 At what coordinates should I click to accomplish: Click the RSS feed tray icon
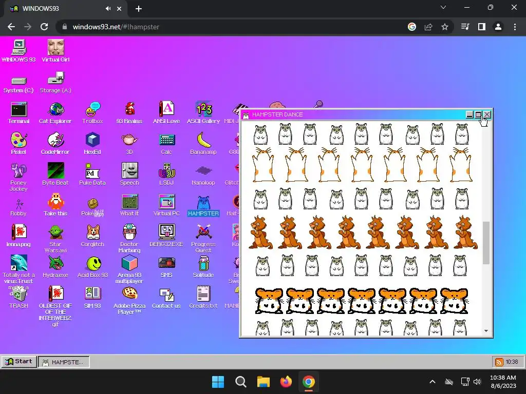tap(499, 362)
